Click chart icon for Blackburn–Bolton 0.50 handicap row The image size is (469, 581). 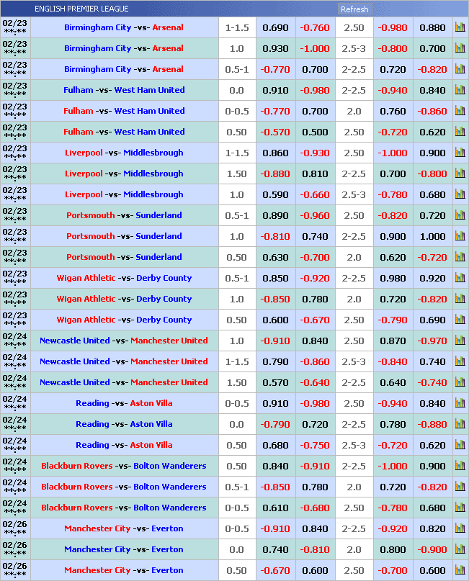[x=460, y=467]
